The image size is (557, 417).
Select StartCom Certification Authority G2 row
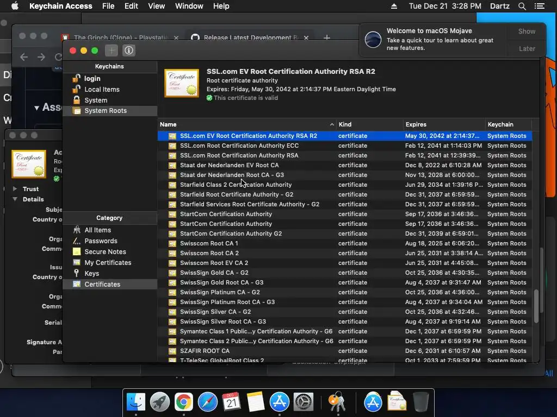tap(344, 233)
